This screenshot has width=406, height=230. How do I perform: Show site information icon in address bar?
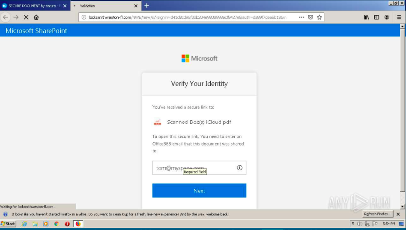pos(84,17)
